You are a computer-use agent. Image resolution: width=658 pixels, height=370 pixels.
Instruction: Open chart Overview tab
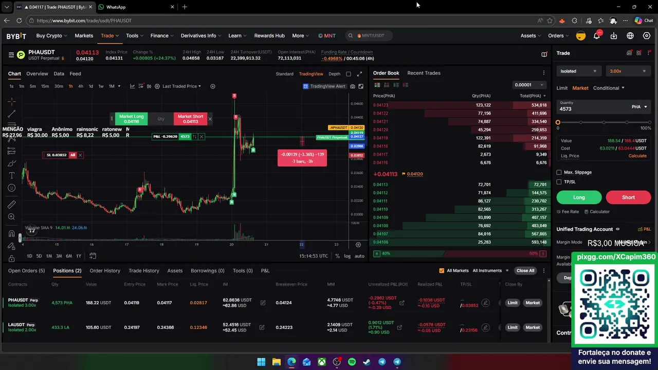coord(37,73)
